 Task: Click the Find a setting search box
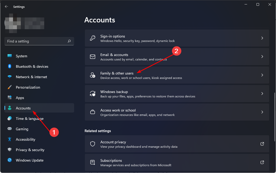tap(36, 41)
